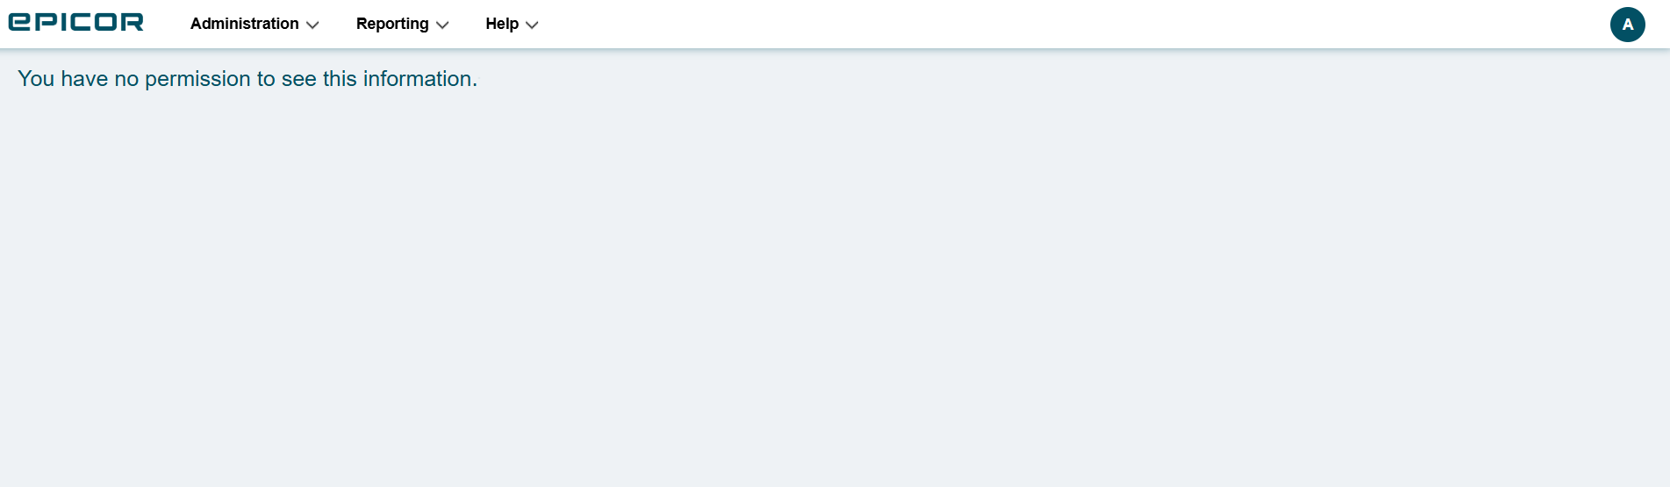Screen dimensions: 1670x487
Task: Click the 'You have no permission' message
Action: click(x=247, y=79)
